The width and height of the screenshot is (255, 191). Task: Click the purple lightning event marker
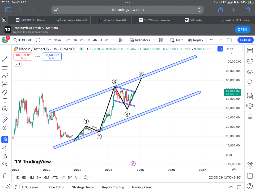pos(133,164)
